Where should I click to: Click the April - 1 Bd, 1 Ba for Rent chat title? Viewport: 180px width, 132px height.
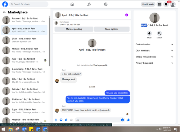tap(75, 15)
